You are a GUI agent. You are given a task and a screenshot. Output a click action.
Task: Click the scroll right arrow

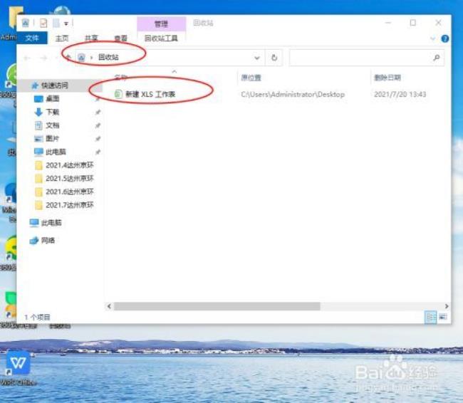pyautogui.click(x=447, y=306)
